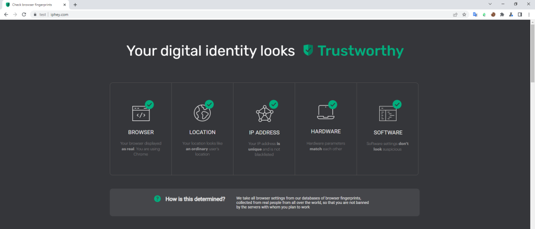Screen dimensions: 535x229
Task: Open Chrome's three-dot menu
Action: [x=529, y=15]
